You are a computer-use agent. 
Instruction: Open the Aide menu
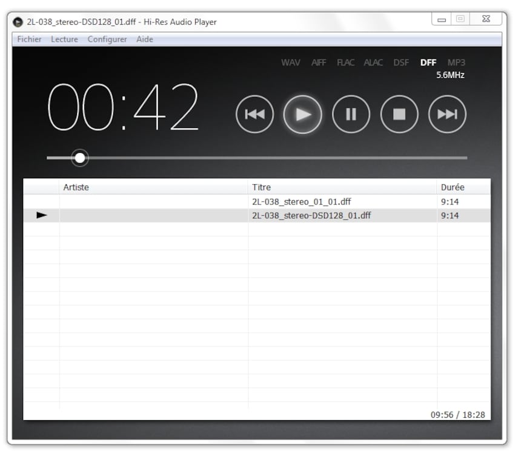click(x=145, y=39)
